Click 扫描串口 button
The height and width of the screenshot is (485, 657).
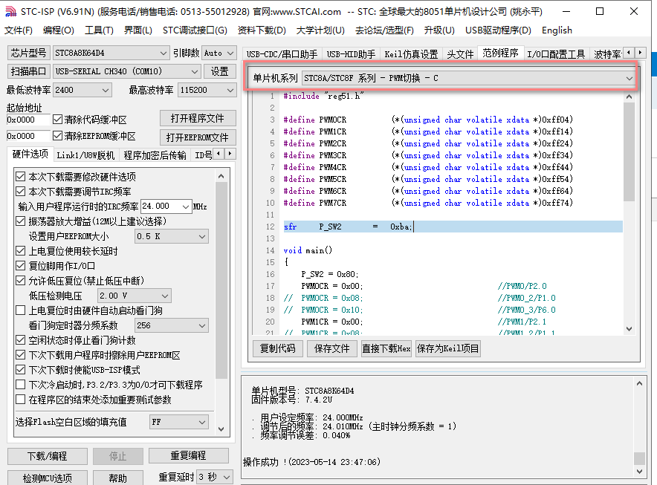[29, 71]
